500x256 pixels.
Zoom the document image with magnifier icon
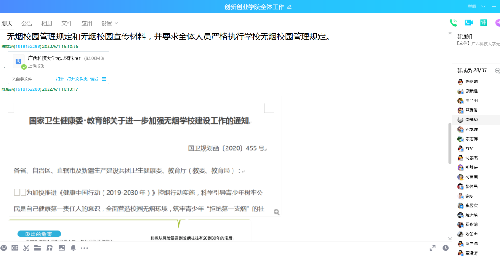pyautogui.click(x=276, y=212)
